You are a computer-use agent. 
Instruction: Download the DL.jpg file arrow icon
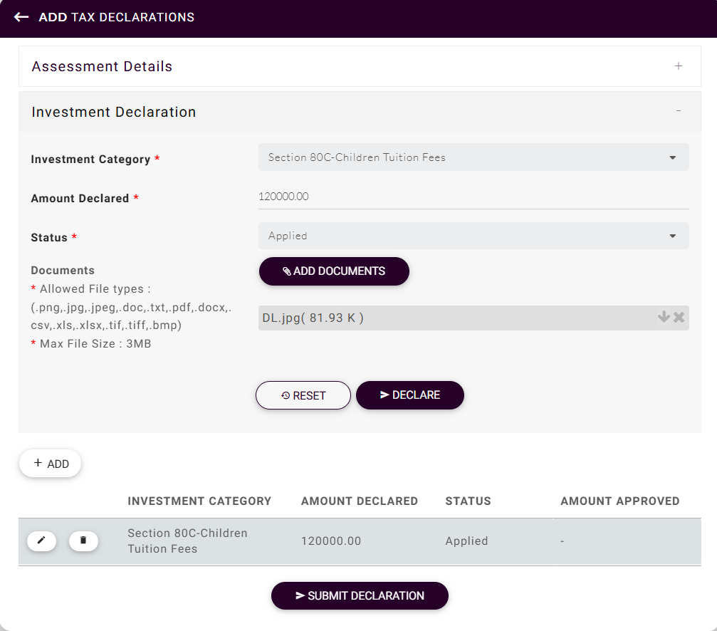tap(664, 318)
